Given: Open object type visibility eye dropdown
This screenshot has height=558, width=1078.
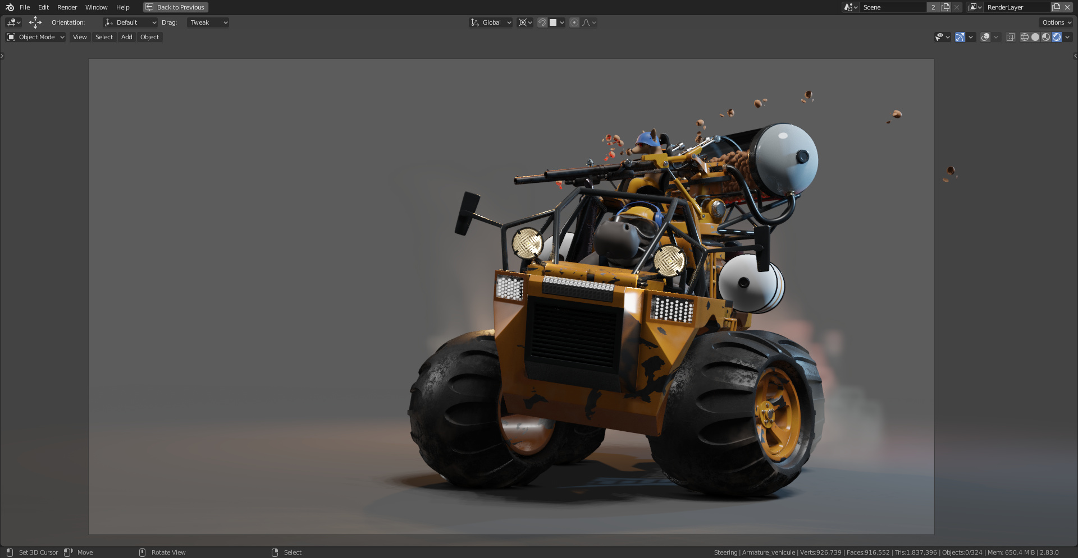Looking at the screenshot, I should click(942, 37).
